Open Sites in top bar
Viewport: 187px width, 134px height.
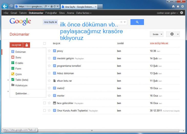[x=62, y=13]
